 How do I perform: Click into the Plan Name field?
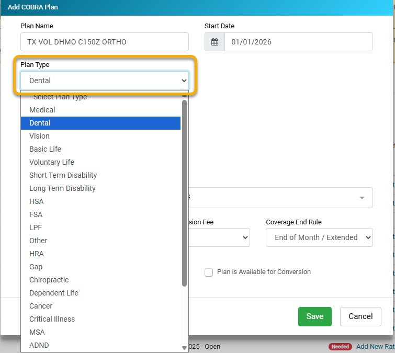click(x=104, y=42)
